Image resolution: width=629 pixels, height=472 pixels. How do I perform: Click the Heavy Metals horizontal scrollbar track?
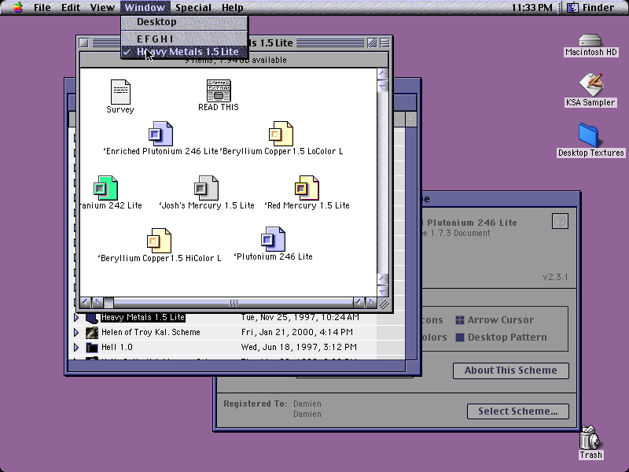tap(233, 303)
